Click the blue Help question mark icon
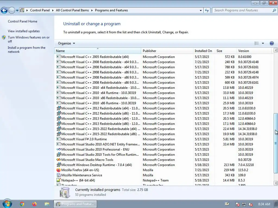The width and height of the screenshot is (278, 208). pyautogui.click(x=271, y=43)
